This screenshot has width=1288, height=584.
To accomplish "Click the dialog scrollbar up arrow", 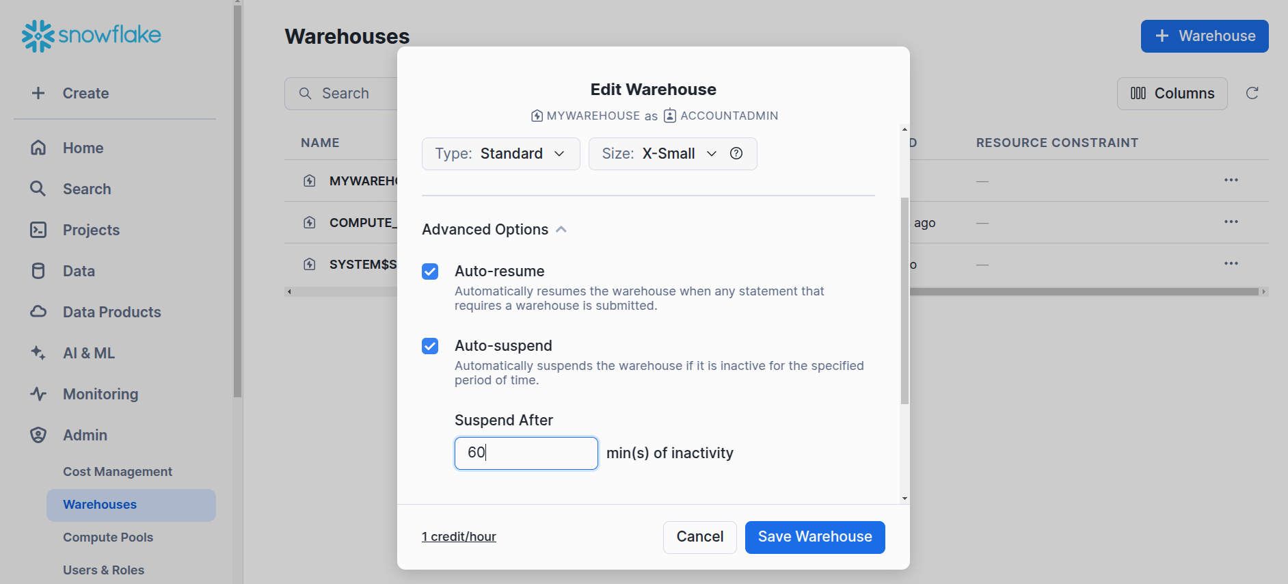I will click(x=904, y=129).
